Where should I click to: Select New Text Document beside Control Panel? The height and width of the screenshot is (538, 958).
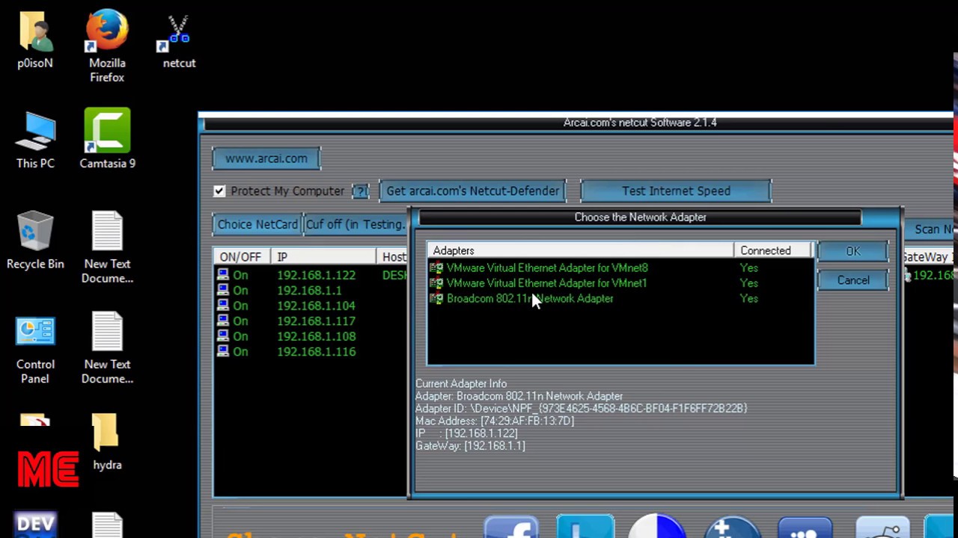point(107,333)
